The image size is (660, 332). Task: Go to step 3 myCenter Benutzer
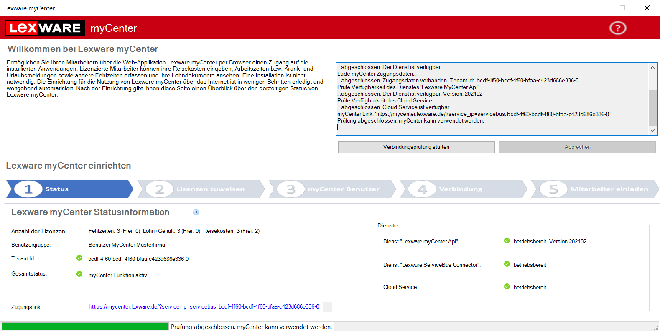tap(332, 189)
